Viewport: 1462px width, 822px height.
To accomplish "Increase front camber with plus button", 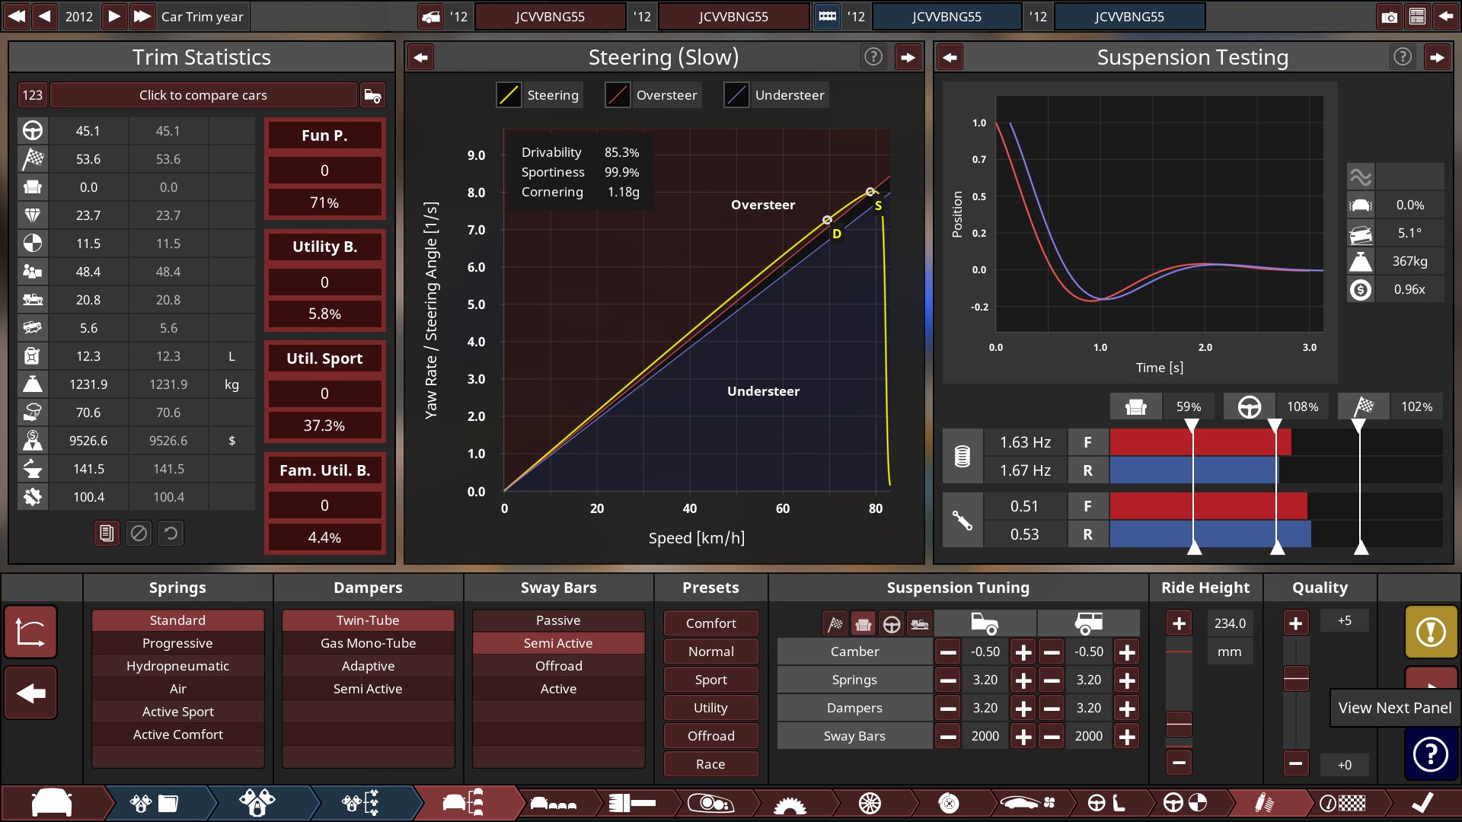I will (x=1023, y=652).
